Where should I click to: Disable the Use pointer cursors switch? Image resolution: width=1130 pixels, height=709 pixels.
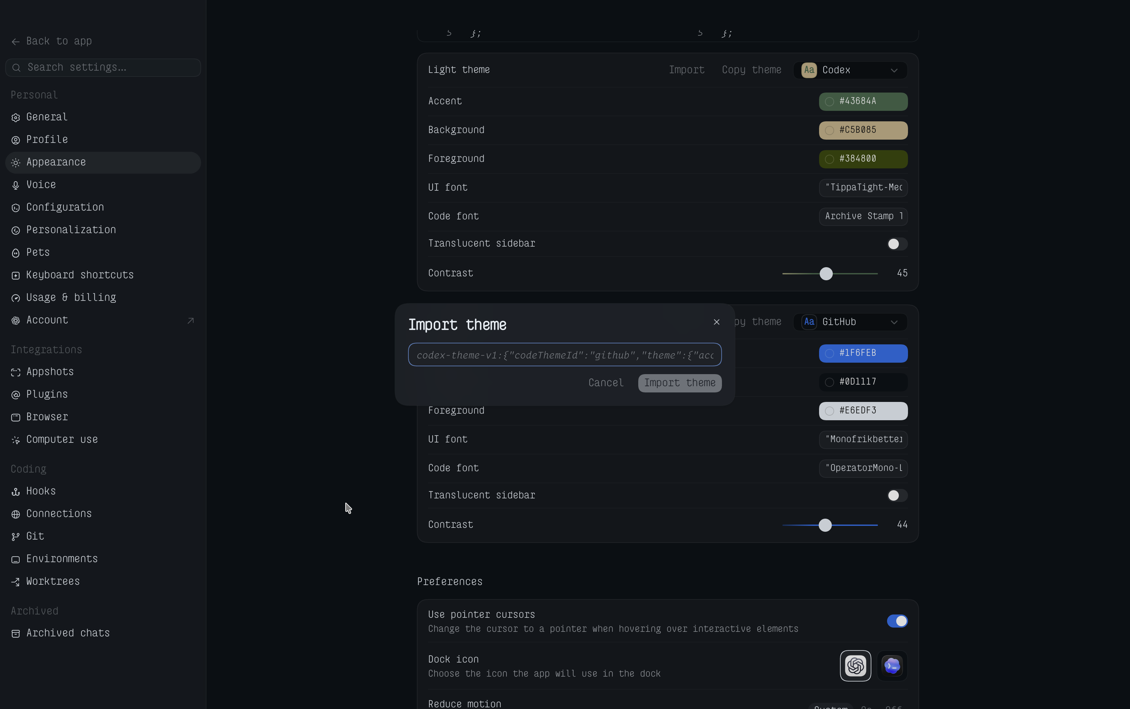pos(897,621)
